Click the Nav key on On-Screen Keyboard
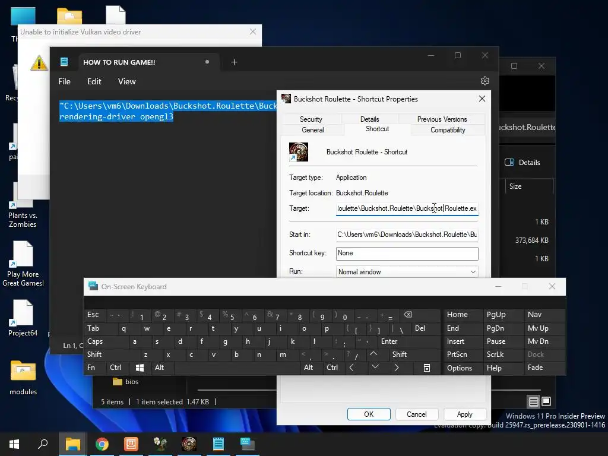The height and width of the screenshot is (456, 608). point(544,315)
